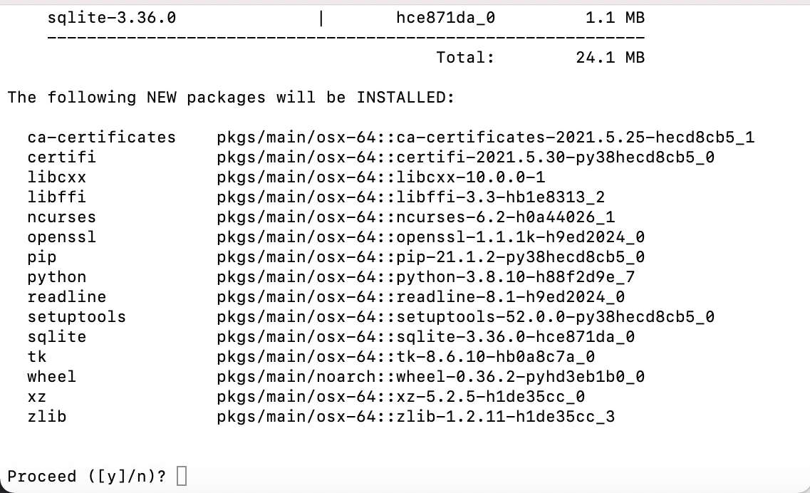Click the wheel-0.36.2-pyhd3eb1b0_0 noarch path
The height and width of the screenshot is (493, 810).
(431, 377)
